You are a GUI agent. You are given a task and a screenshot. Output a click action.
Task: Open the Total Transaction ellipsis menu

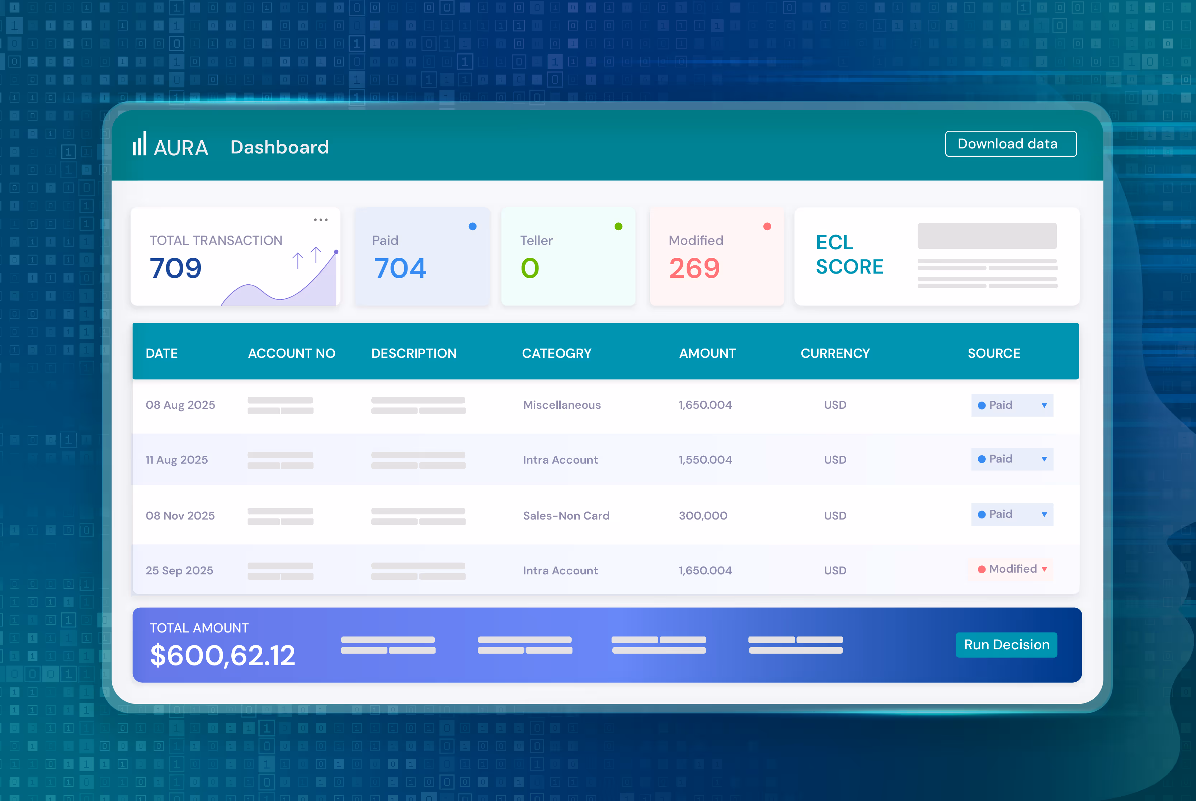[321, 220]
